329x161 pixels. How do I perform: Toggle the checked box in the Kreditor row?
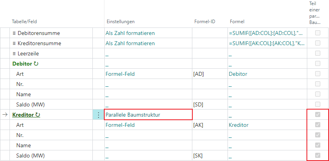318,115
